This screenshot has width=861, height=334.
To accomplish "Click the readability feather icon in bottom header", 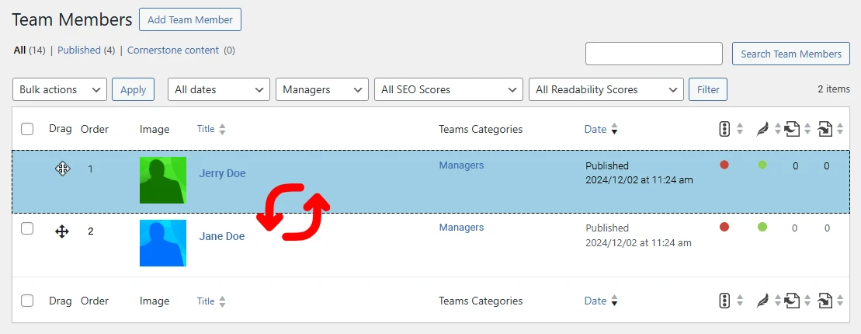I will 762,301.
